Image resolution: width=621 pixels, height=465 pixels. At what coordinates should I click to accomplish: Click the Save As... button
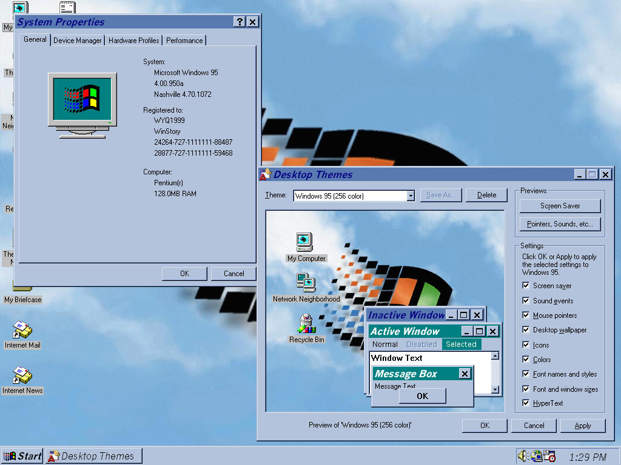coord(441,195)
